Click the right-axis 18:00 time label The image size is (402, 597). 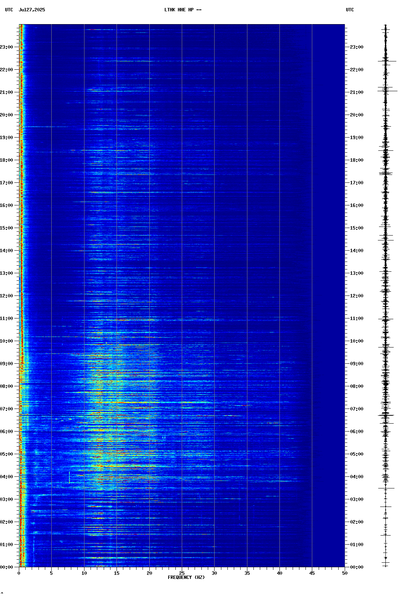[357, 160]
